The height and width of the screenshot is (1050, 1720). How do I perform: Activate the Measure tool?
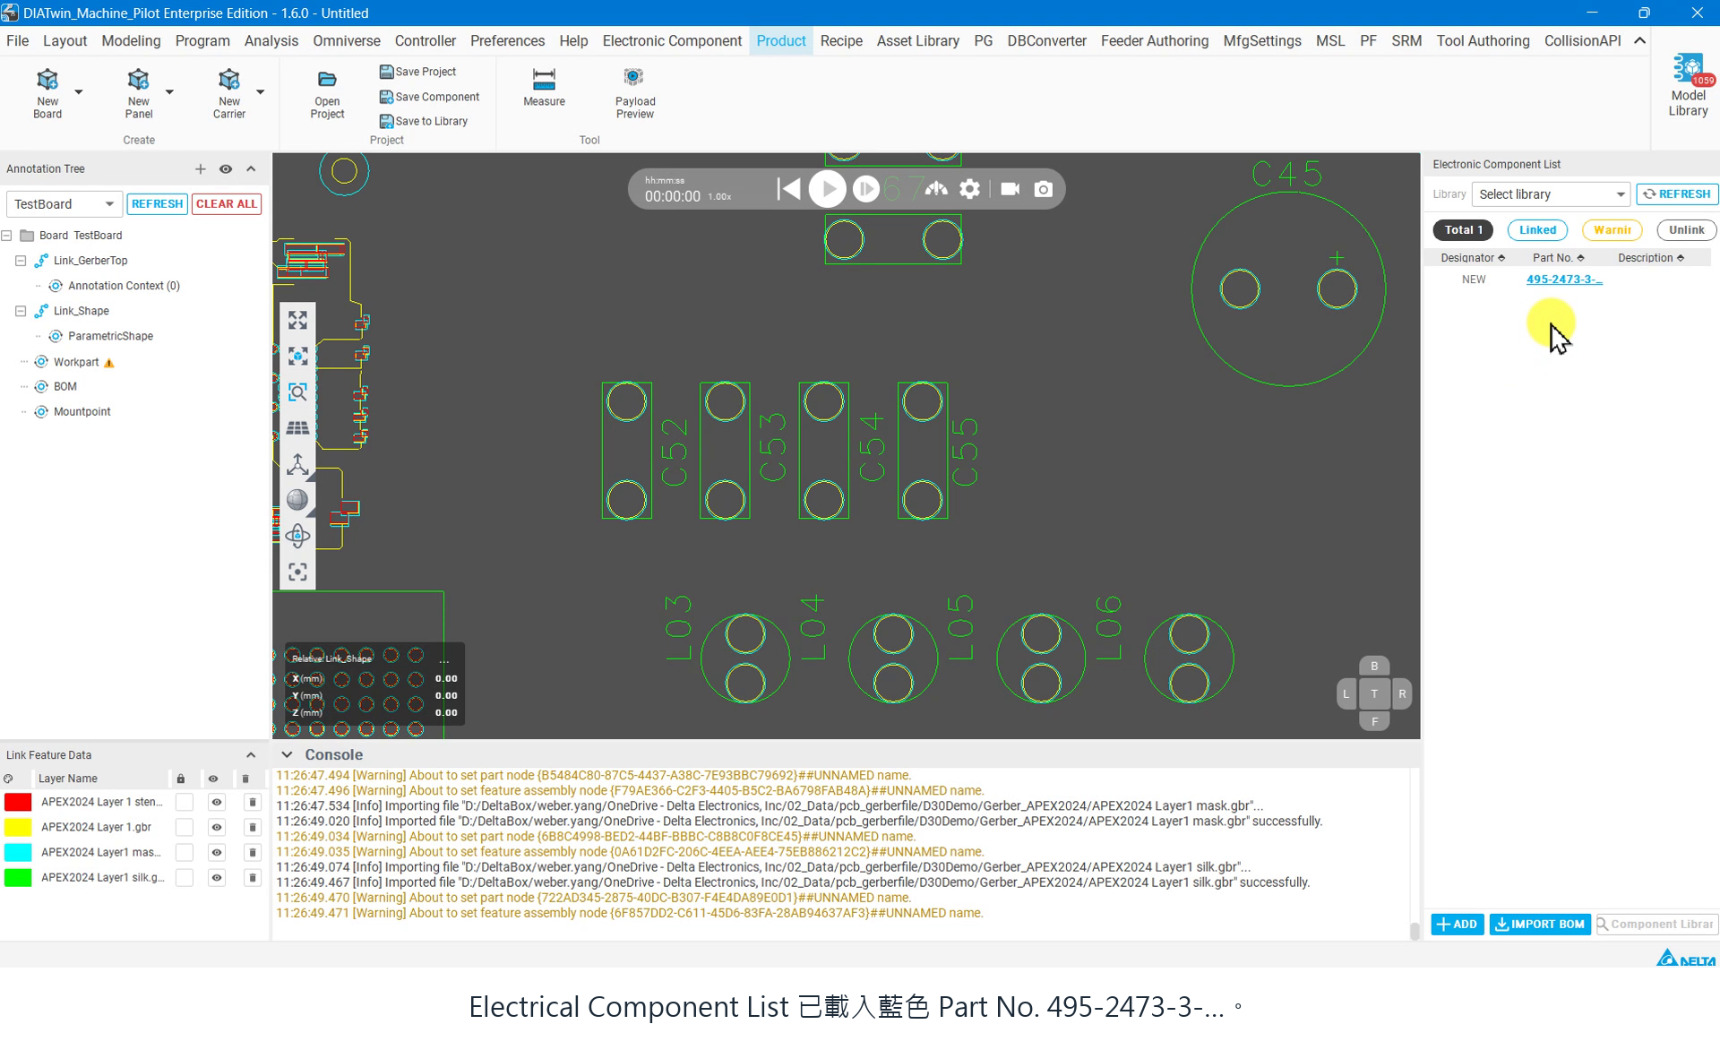pyautogui.click(x=544, y=87)
